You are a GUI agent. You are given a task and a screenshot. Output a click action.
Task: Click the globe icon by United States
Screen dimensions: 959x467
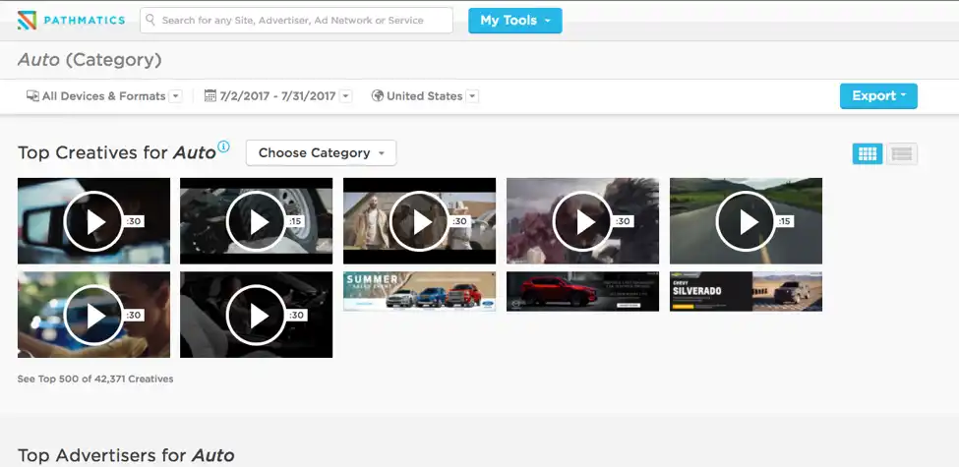click(x=378, y=95)
